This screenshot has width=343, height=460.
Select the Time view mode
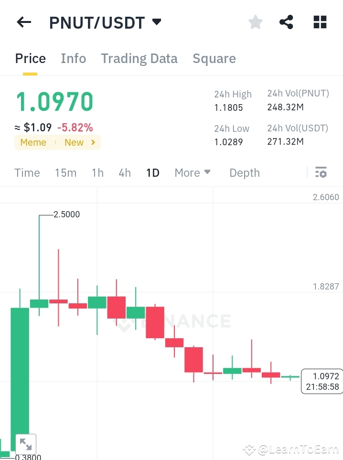click(x=27, y=172)
